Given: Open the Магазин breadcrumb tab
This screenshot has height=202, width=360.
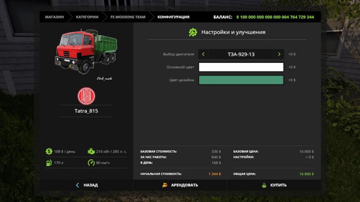Looking at the screenshot, I should [54, 17].
